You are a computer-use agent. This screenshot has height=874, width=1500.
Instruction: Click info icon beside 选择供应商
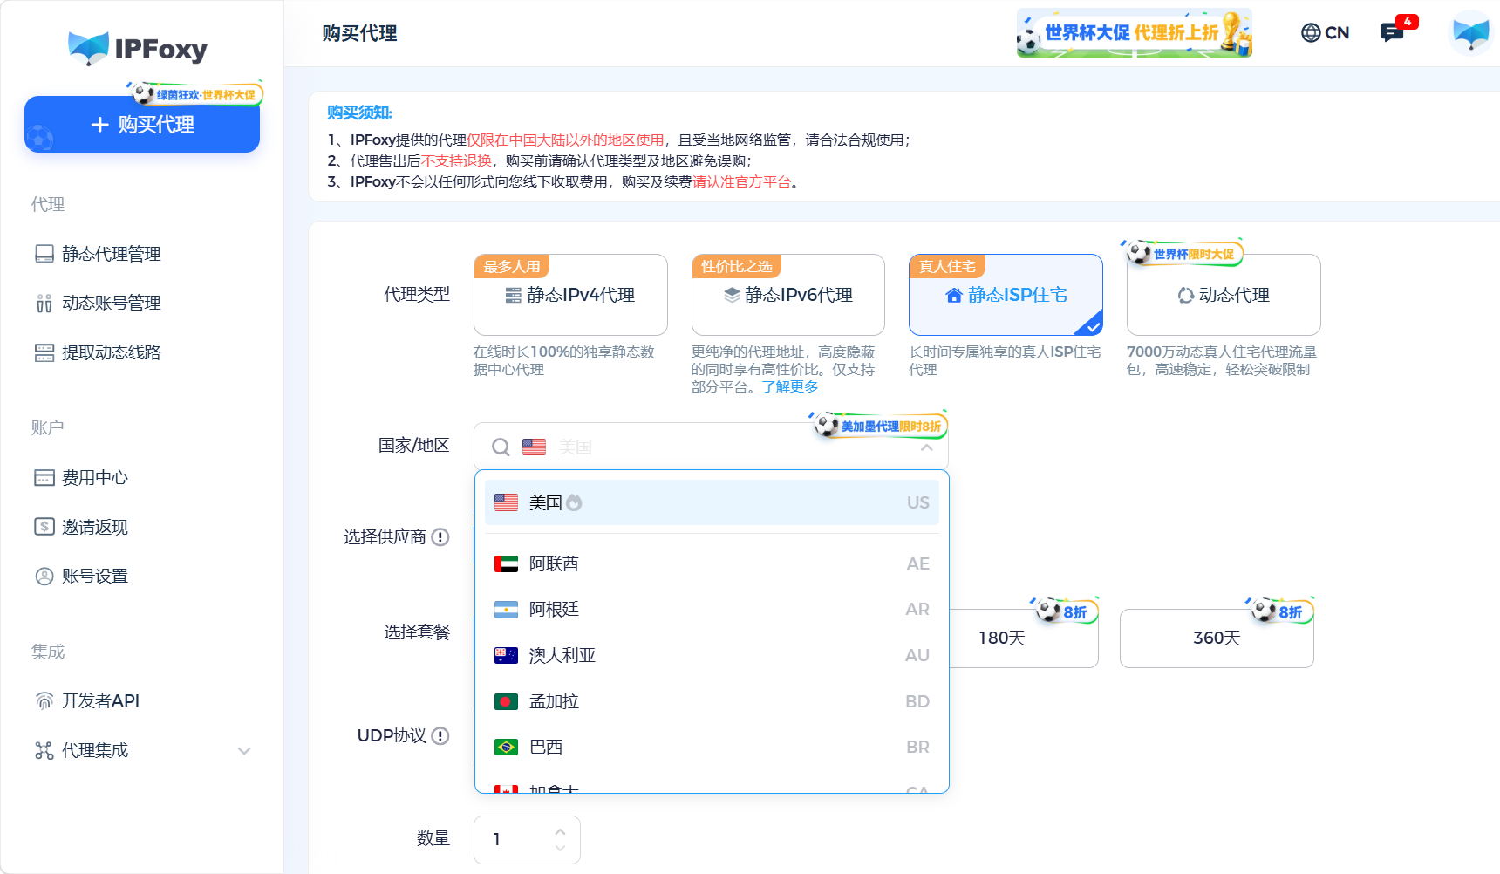pyautogui.click(x=440, y=536)
